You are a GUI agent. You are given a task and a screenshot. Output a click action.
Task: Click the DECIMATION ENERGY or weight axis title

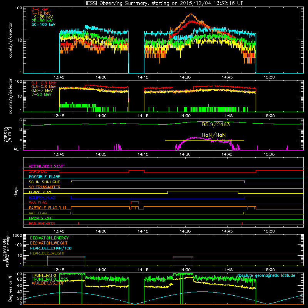point(6,250)
